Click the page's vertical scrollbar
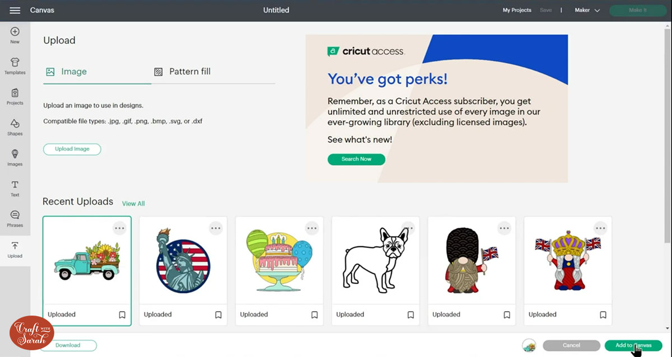The image size is (672, 357). click(x=668, y=140)
